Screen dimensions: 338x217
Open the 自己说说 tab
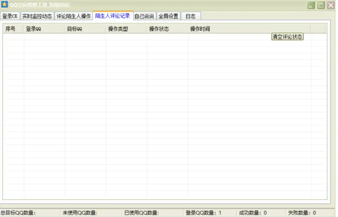click(x=144, y=16)
